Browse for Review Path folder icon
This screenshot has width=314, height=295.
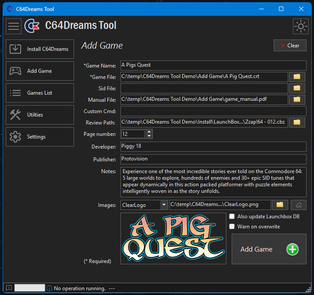[x=297, y=122]
